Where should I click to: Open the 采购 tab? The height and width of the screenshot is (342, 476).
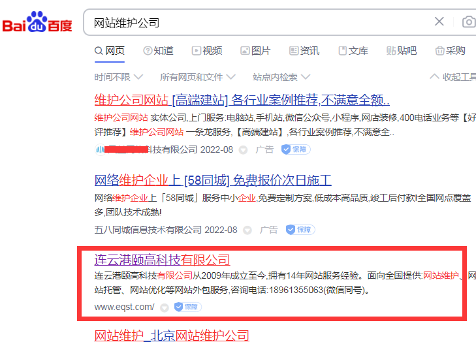click(450, 51)
